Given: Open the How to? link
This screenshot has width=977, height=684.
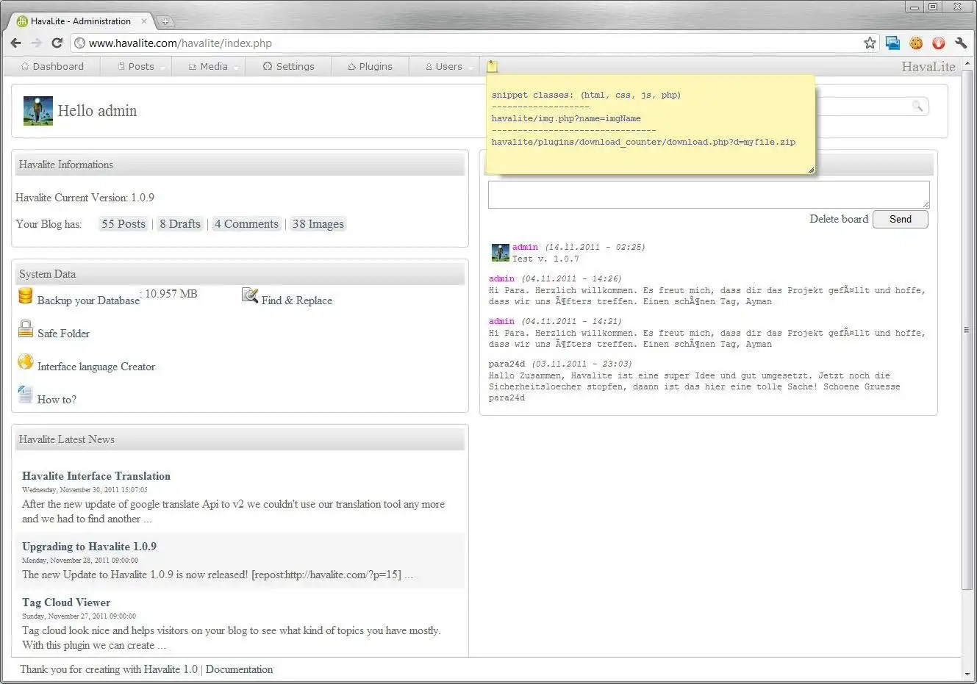Looking at the screenshot, I should tap(57, 400).
